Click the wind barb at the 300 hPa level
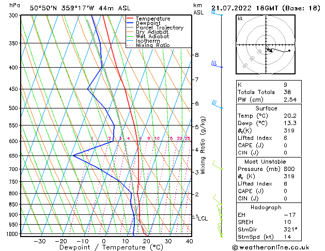This screenshot has height=251, width=325. click(216, 13)
